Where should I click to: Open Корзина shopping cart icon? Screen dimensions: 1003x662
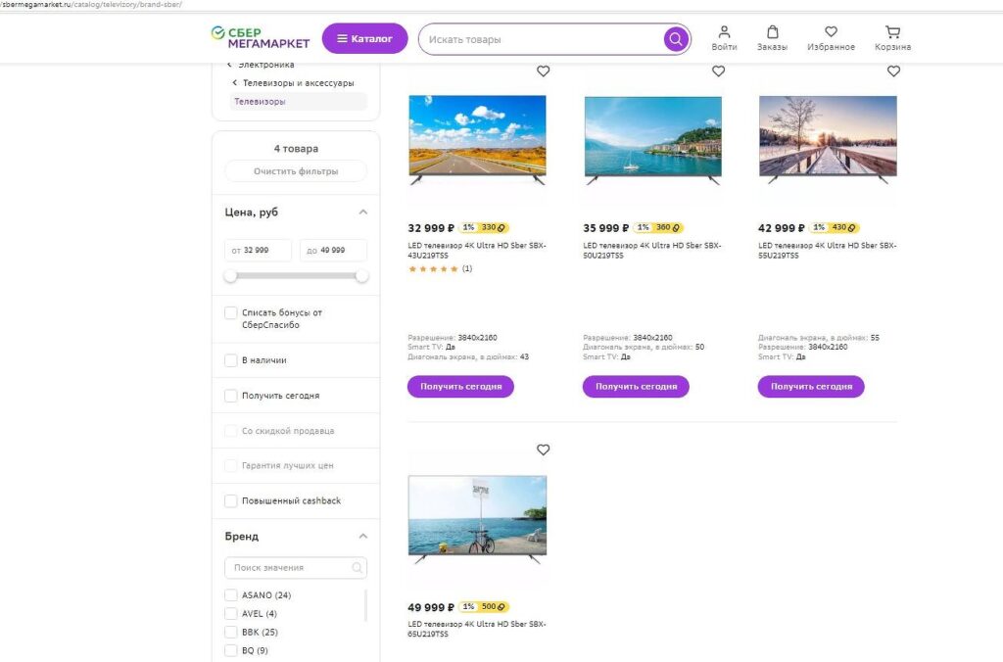point(892,38)
